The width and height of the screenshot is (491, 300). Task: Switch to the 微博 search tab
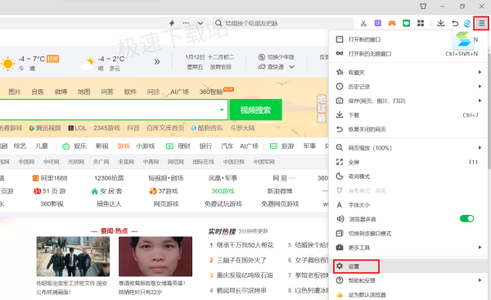(x=61, y=92)
